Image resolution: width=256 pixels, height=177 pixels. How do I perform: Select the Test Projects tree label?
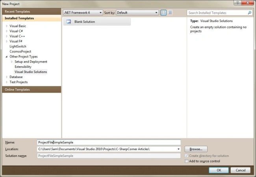[x=19, y=82]
